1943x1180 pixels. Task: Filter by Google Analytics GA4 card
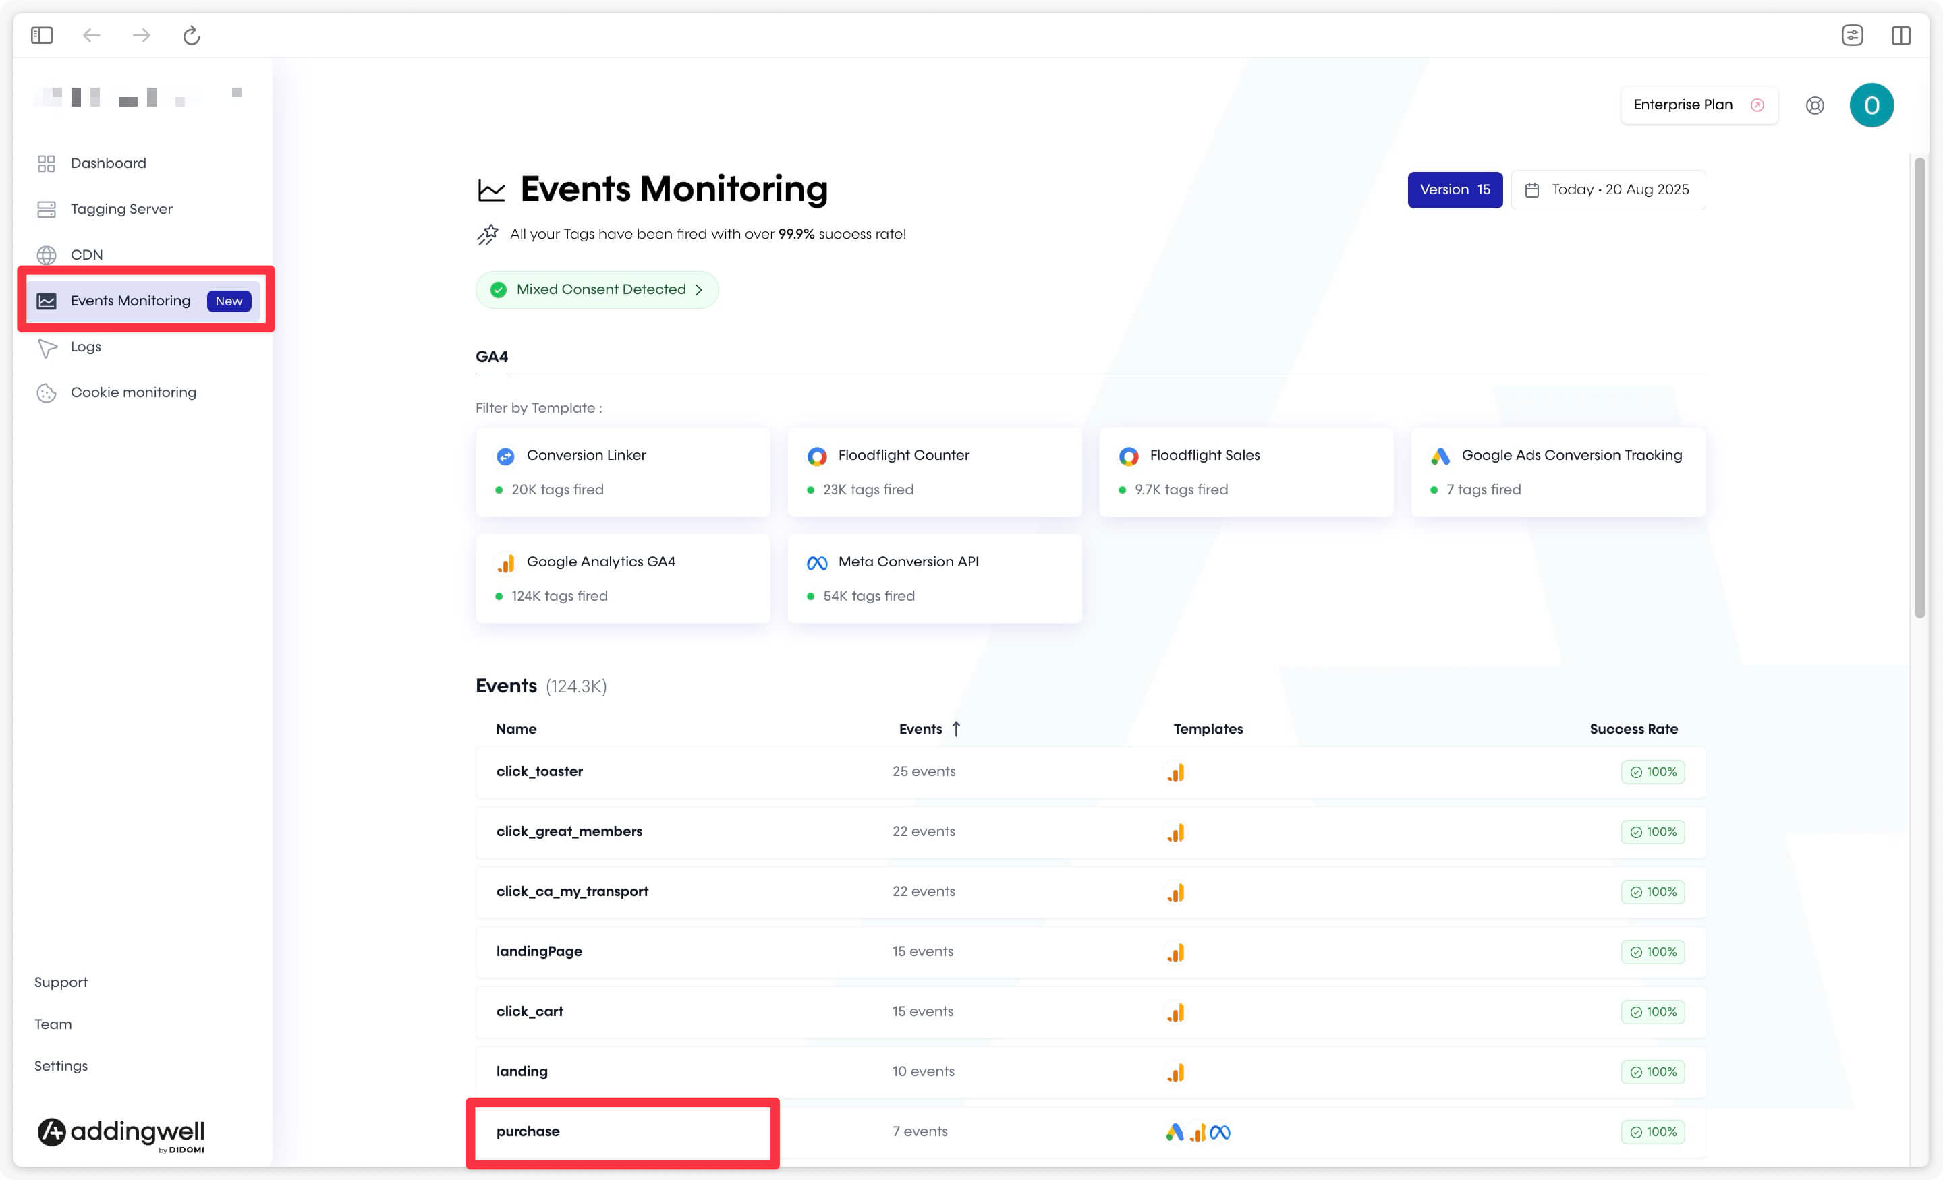623,579
